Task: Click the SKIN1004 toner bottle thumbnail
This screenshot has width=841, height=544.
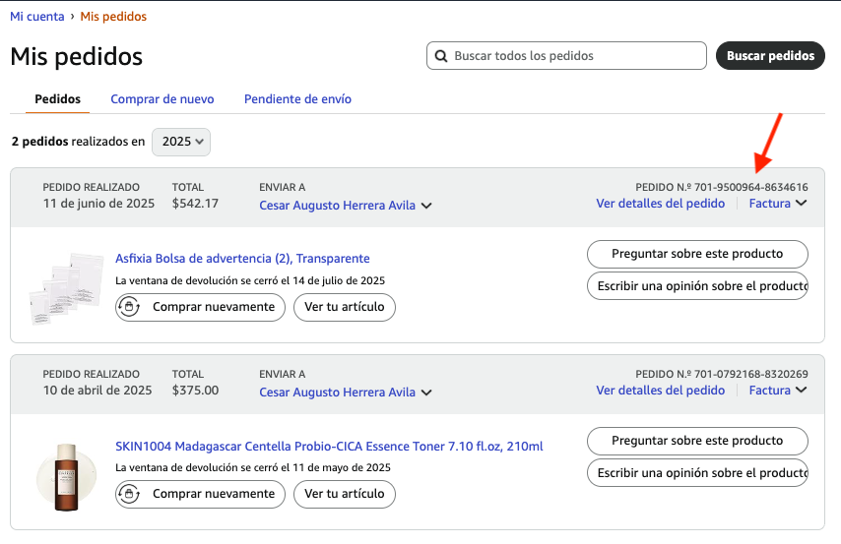Action: 66,477
